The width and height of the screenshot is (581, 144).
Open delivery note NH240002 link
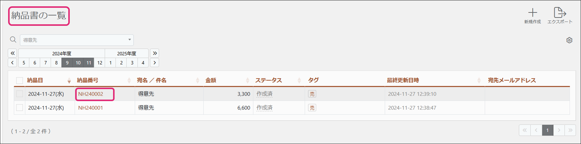pyautogui.click(x=91, y=94)
